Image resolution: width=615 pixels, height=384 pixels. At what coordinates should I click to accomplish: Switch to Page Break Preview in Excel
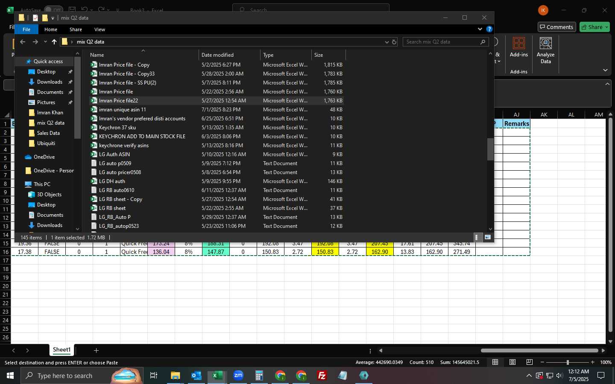530,362
